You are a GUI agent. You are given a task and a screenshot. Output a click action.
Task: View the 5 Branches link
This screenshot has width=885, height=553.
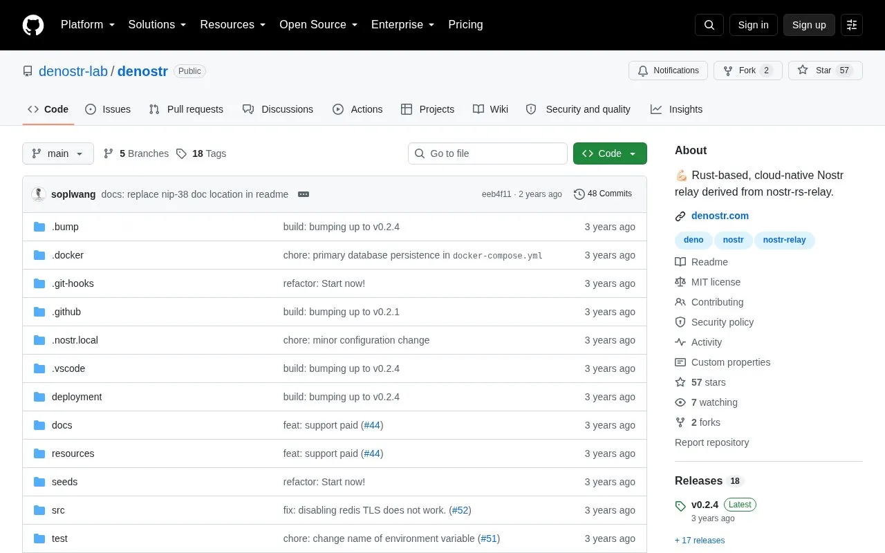(x=136, y=153)
